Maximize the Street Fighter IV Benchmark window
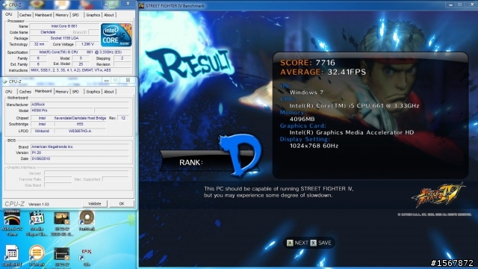478x269 pixels. [460, 5]
